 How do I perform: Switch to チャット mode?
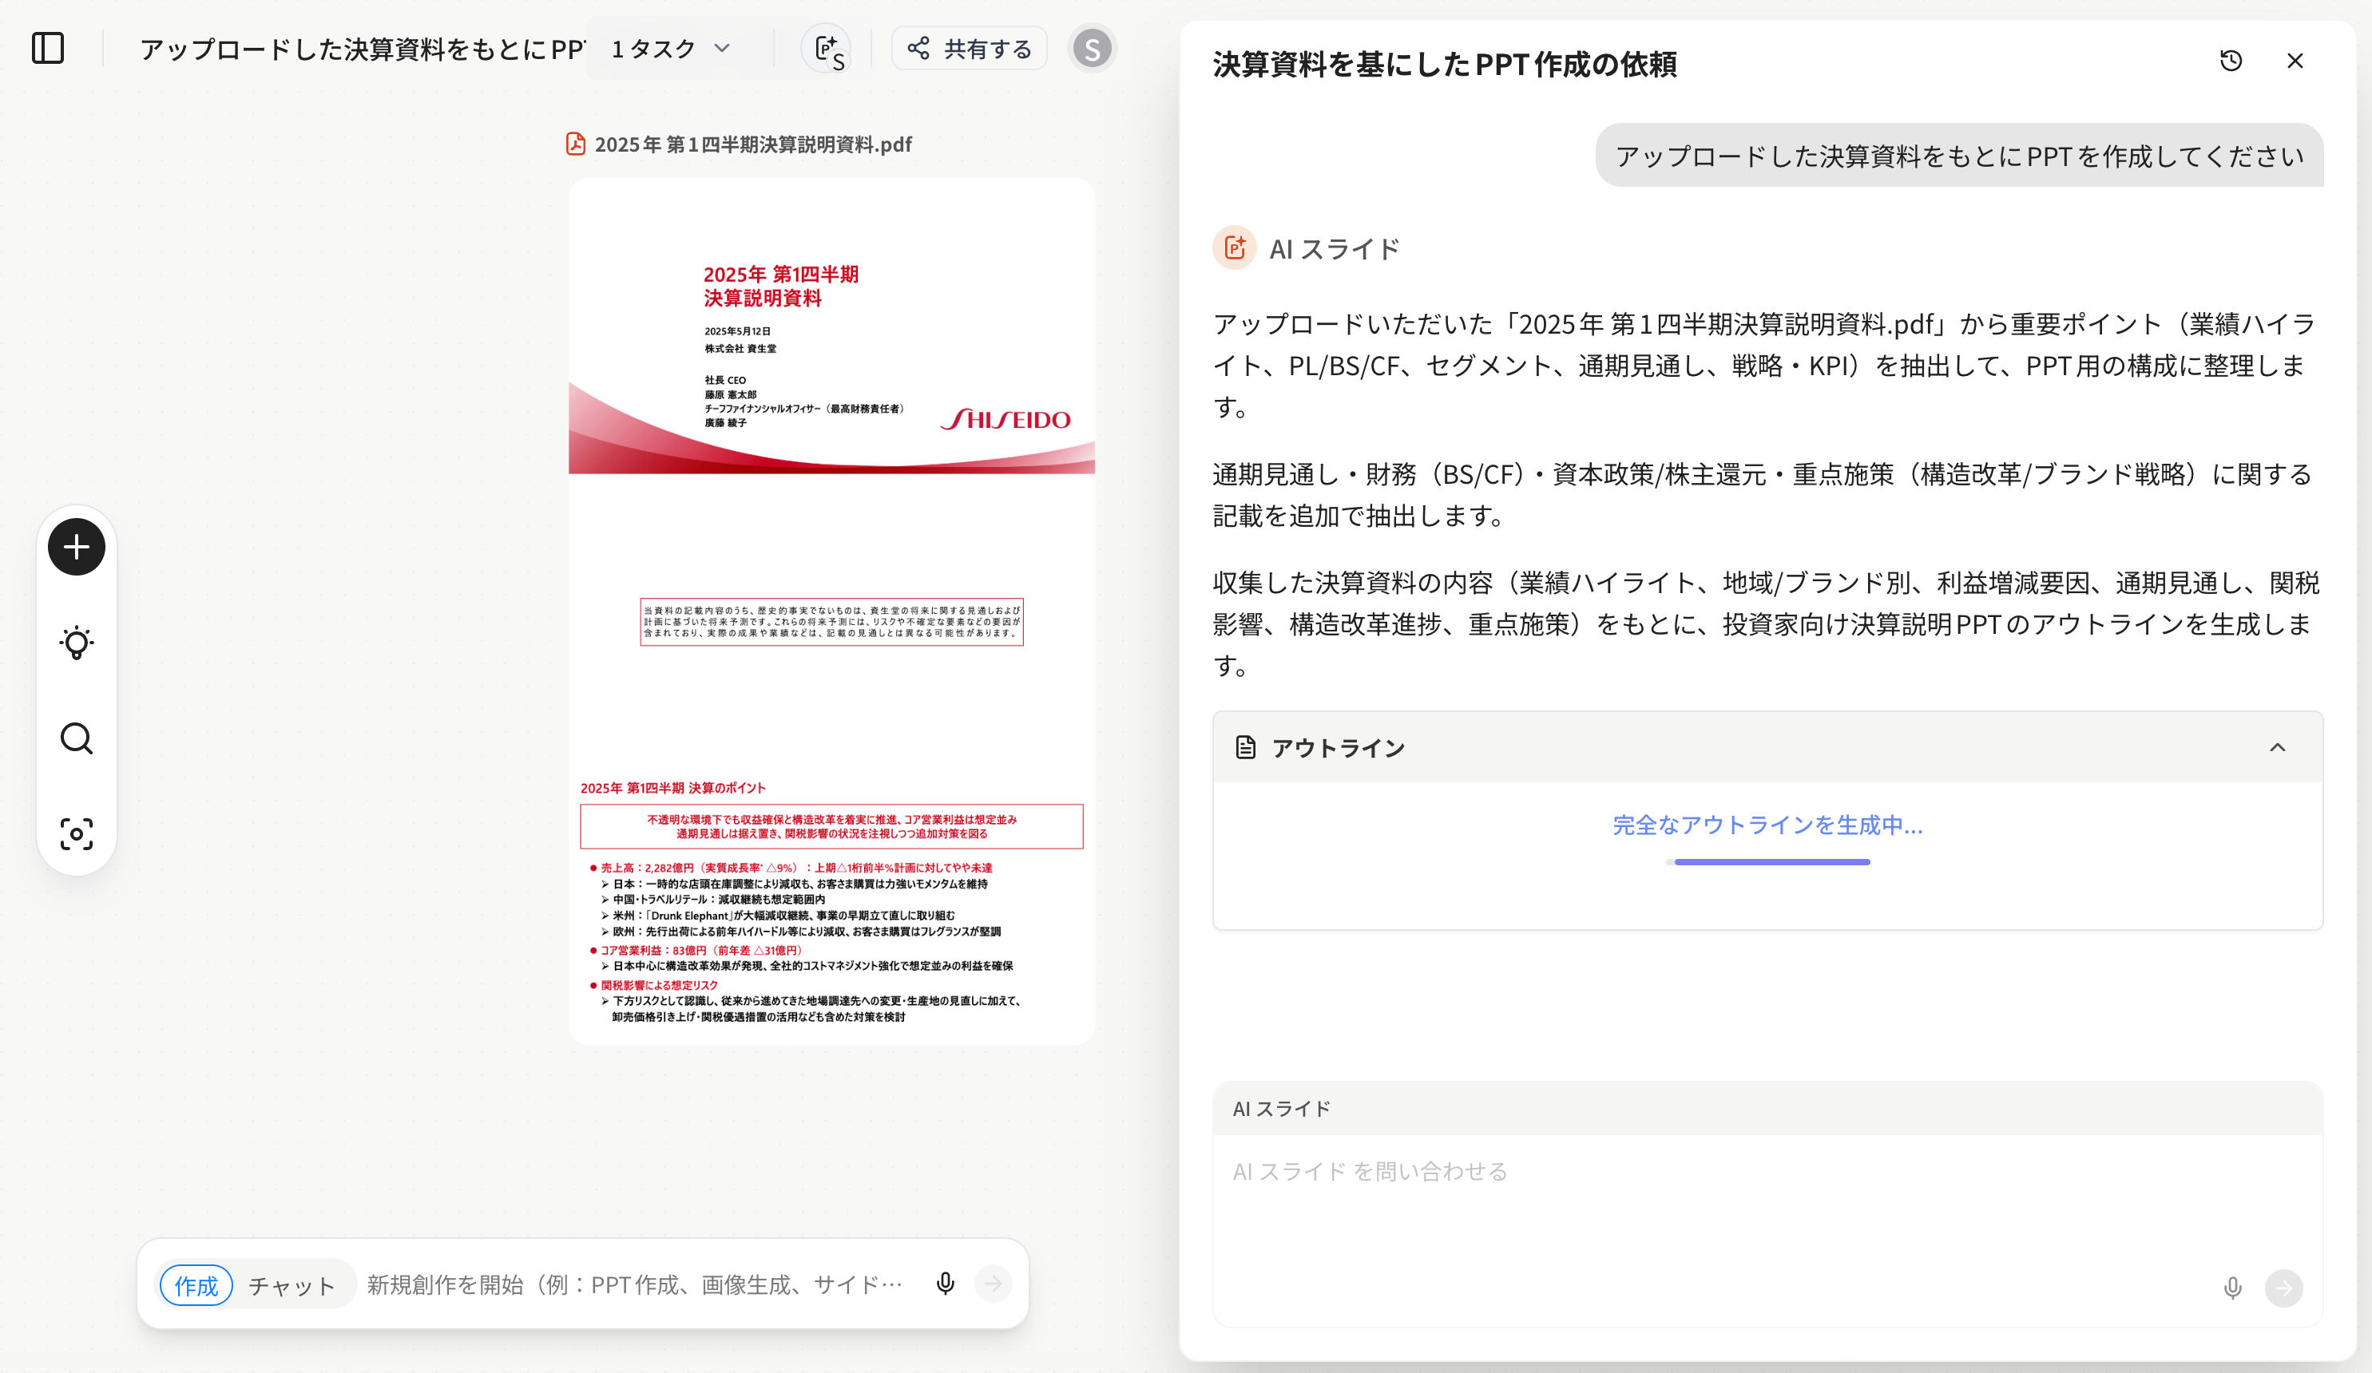(292, 1284)
